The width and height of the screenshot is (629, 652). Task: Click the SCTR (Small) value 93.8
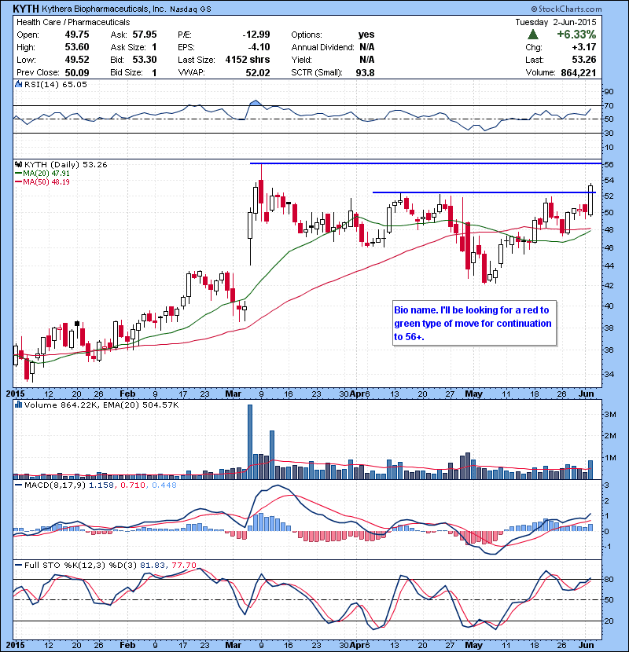click(x=365, y=72)
